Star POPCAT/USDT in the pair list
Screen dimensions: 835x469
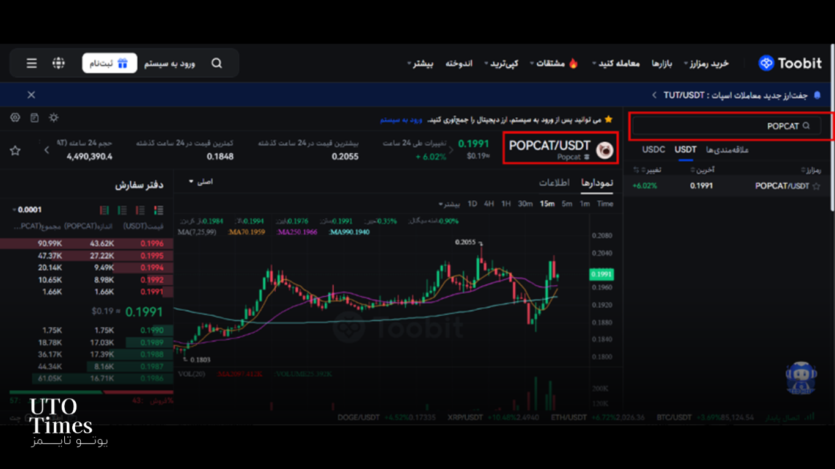pos(817,186)
